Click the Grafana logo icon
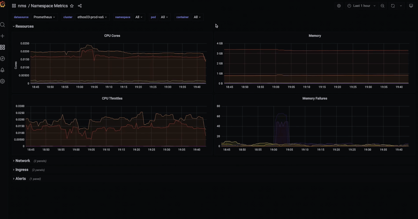Viewport: 418px width, 219px height. click(3, 4)
